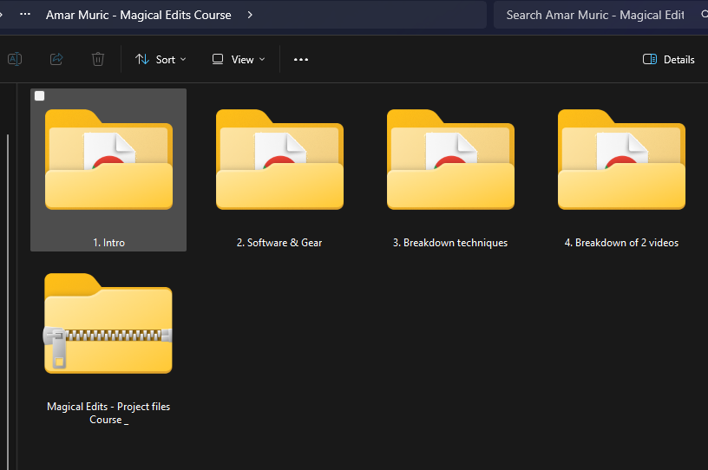Image resolution: width=708 pixels, height=470 pixels.
Task: Click the "4. Breakdown of 2 videos" folder name
Action: tap(621, 243)
